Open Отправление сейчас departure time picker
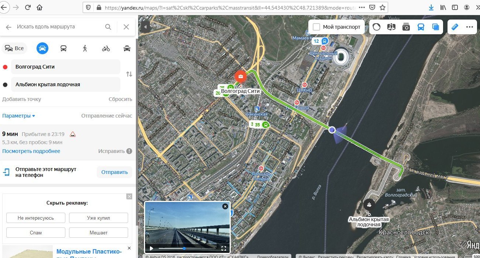The image size is (480, 258). click(x=106, y=116)
